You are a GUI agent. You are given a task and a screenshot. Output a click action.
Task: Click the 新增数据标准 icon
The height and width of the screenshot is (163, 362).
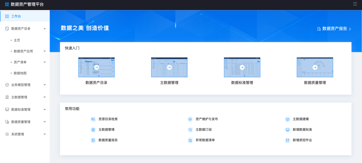[x=287, y=130]
